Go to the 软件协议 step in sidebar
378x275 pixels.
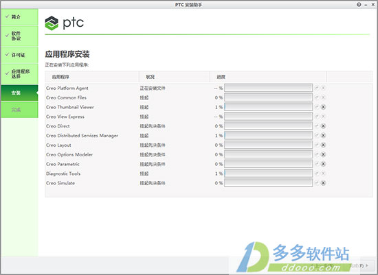(x=19, y=36)
